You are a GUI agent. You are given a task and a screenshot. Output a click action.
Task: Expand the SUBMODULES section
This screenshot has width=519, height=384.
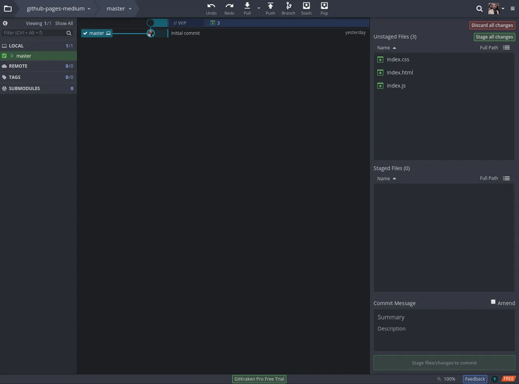tap(38, 89)
